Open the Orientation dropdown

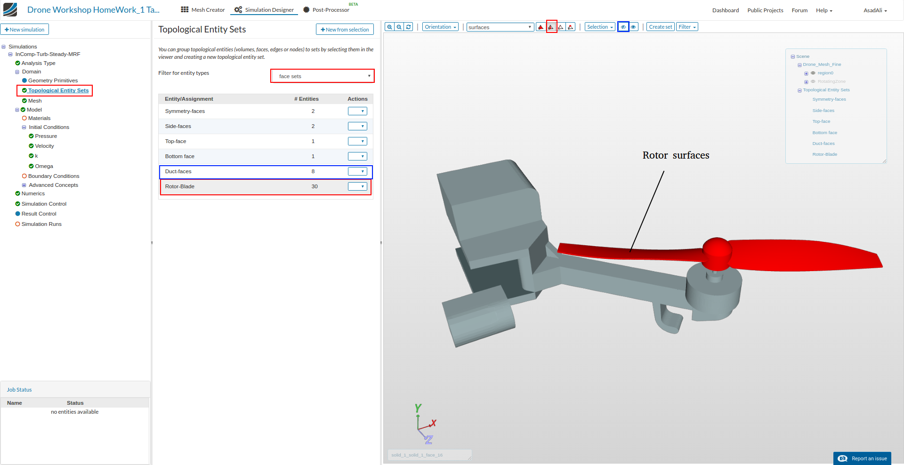(440, 27)
